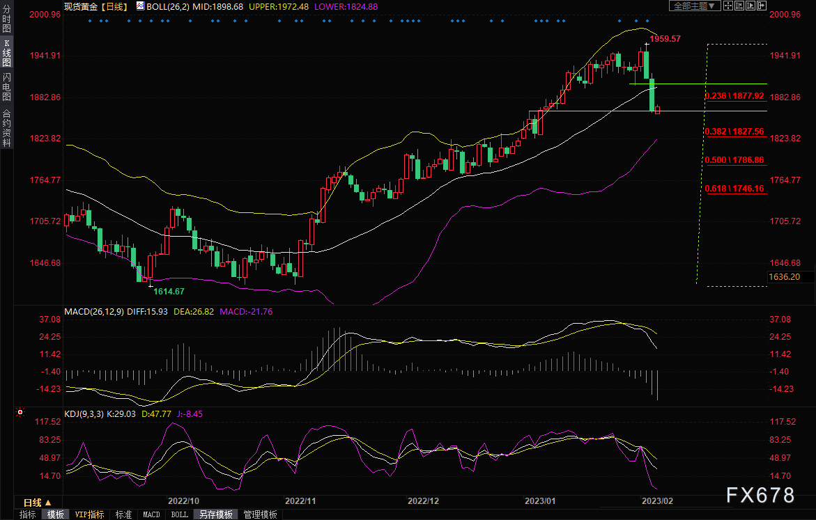This screenshot has height=520, width=816.
Task: Open the 全部主题 theme dropdown
Action: pos(695,6)
